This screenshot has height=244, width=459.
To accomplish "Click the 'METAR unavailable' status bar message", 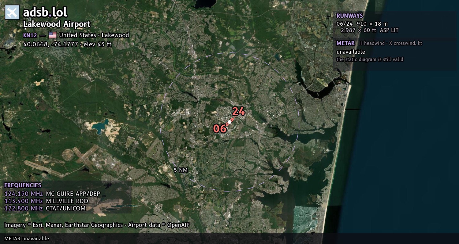I will pos(27,239).
